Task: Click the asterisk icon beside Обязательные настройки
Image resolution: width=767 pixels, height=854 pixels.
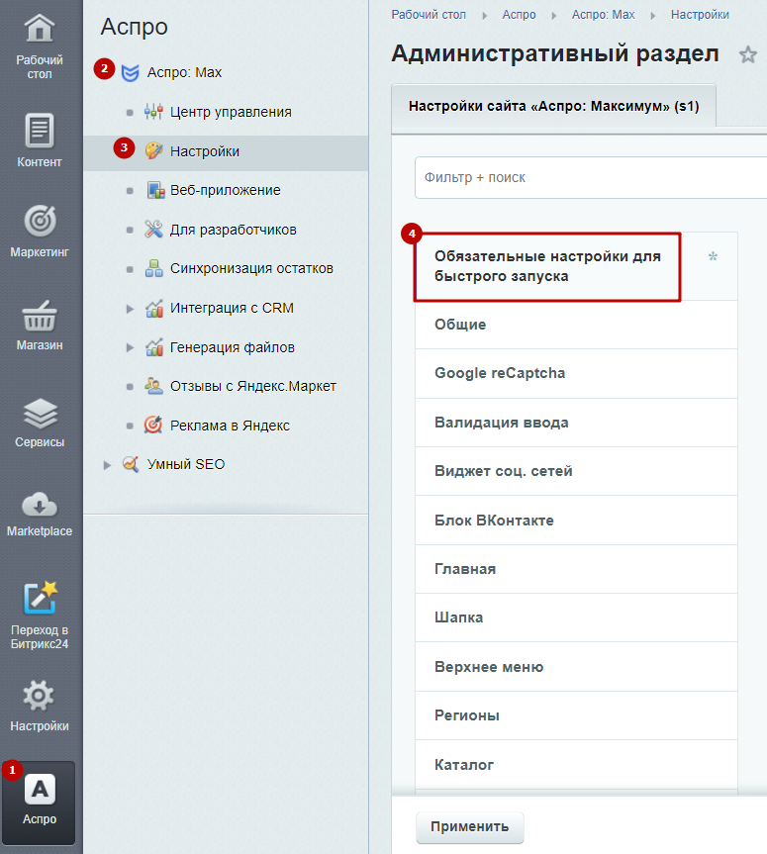Action: (713, 256)
